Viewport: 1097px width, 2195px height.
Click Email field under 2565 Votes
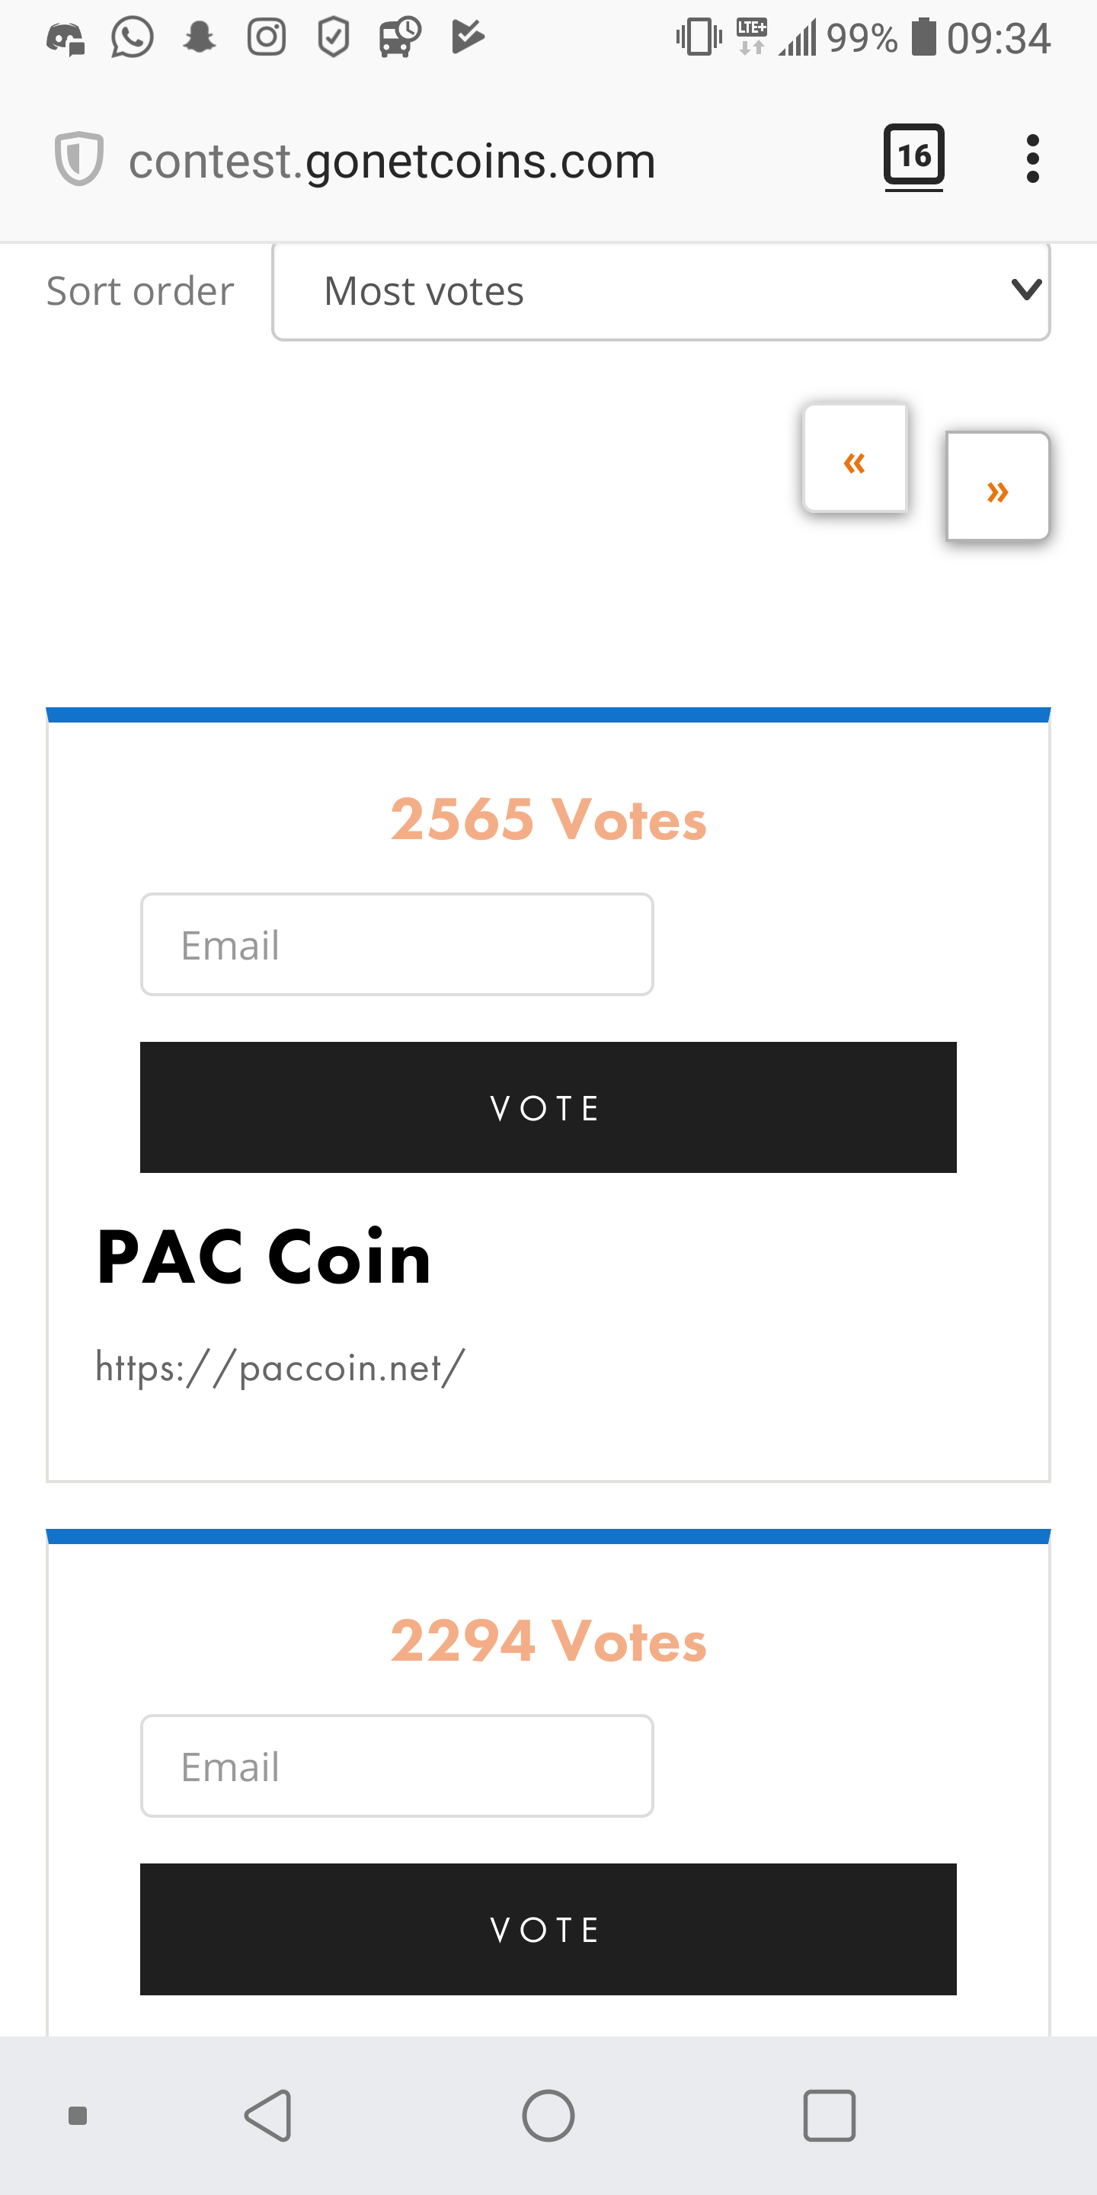click(x=397, y=944)
